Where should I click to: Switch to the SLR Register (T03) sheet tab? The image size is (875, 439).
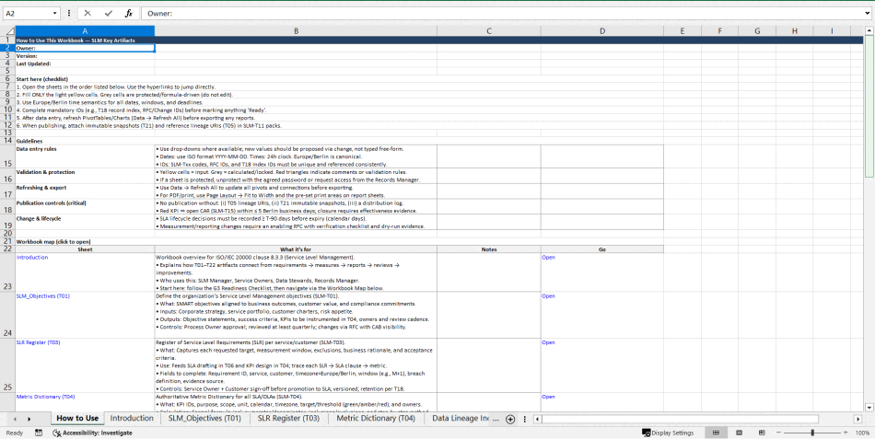288,419
